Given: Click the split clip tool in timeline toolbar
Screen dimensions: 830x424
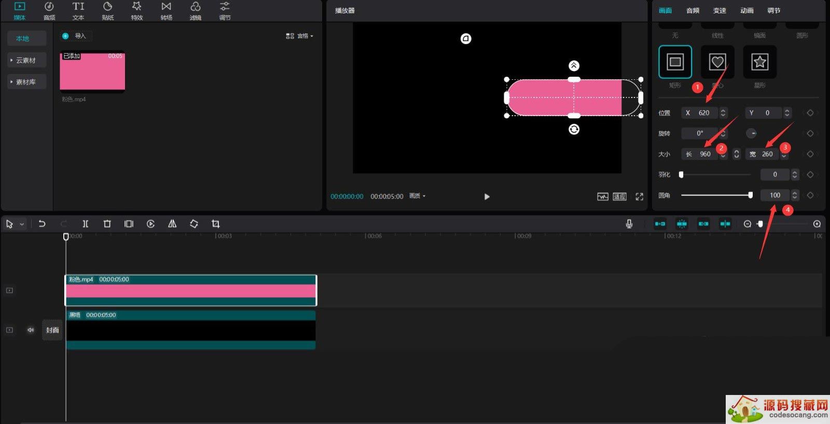Looking at the screenshot, I should 85,224.
